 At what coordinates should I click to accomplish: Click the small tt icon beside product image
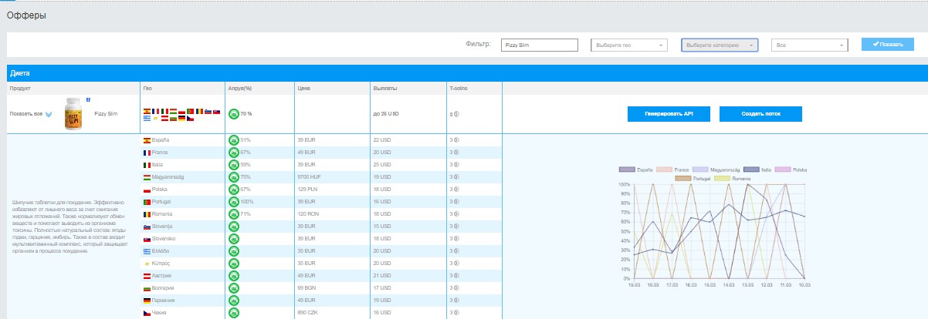[88, 99]
